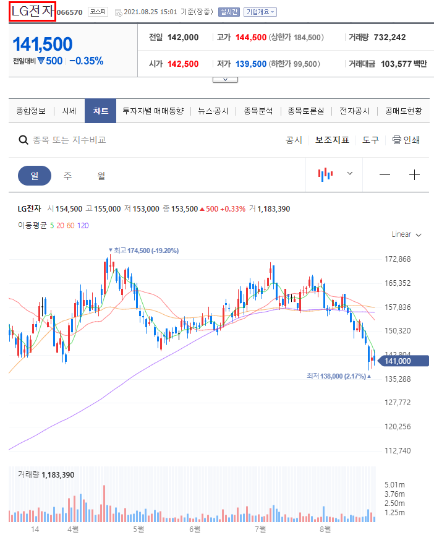Click the printer 인쇄 icon
The image size is (434, 540).
tap(406, 140)
